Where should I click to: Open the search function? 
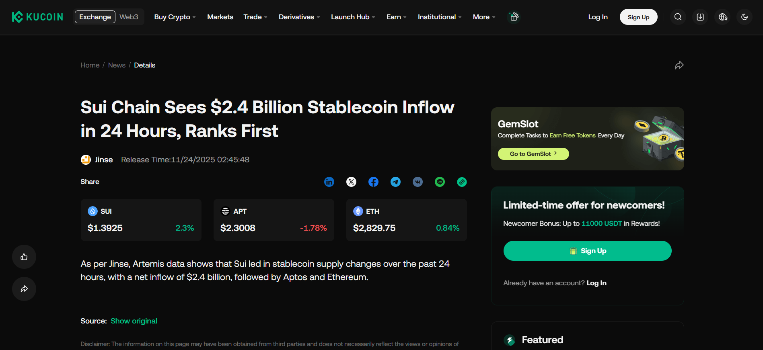(678, 17)
